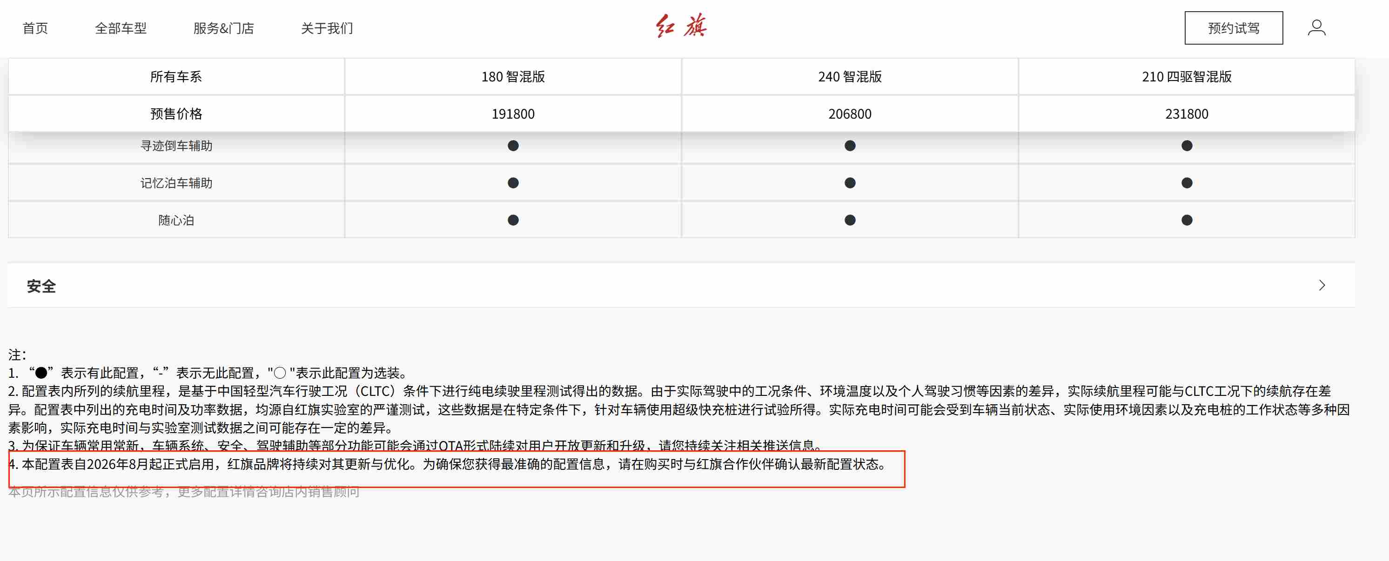Viewport: 1389px width, 561px height.
Task: Click the Hongqi red logo
Action: [x=682, y=27]
